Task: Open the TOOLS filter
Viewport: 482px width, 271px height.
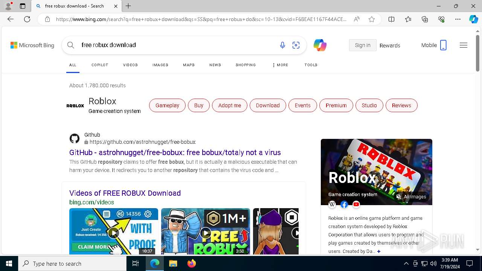Action: click(311, 65)
